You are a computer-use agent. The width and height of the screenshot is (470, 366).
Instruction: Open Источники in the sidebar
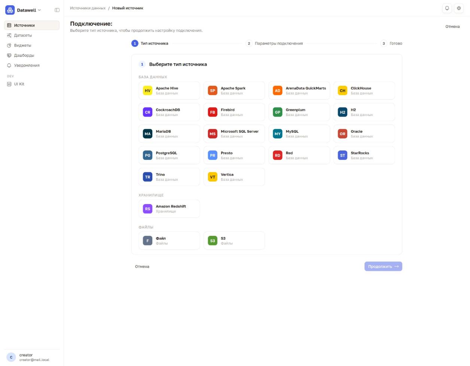click(x=32, y=25)
